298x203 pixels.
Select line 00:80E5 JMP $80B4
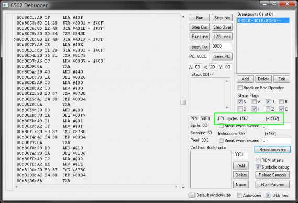pos(51,99)
